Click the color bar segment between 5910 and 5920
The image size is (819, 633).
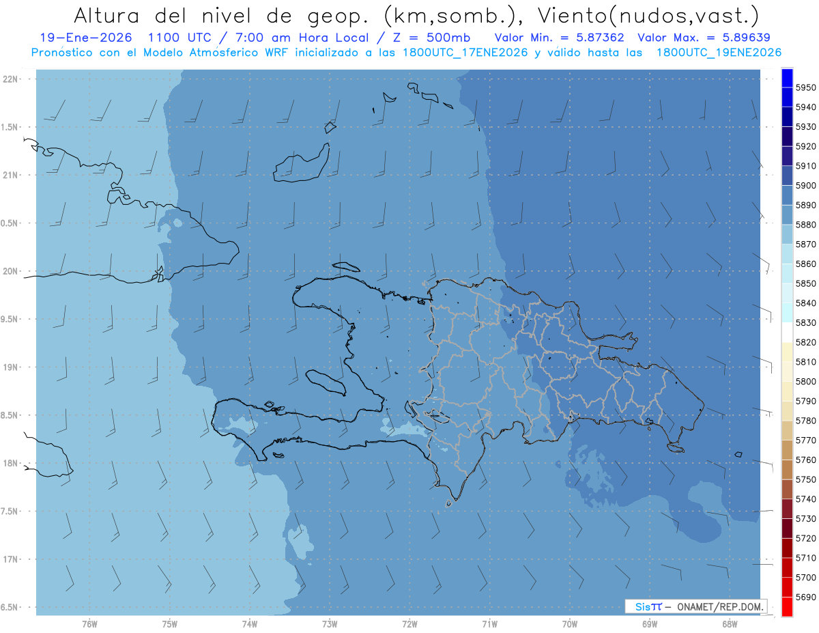tap(787, 156)
